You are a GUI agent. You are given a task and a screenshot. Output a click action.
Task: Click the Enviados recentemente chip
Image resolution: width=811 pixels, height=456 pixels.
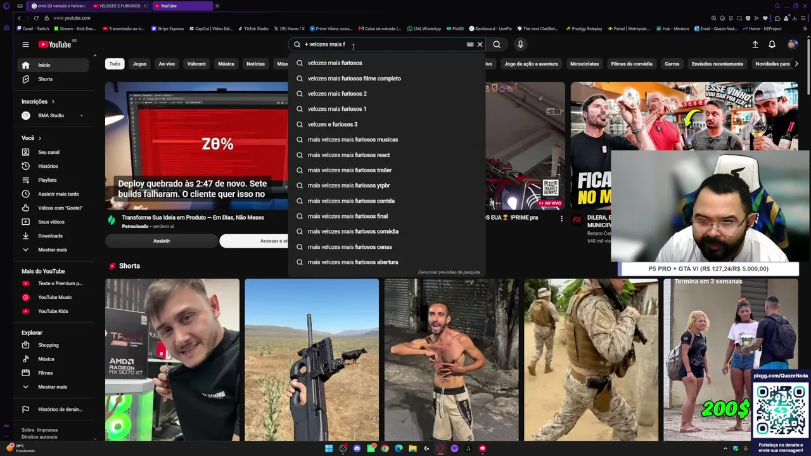(x=717, y=64)
